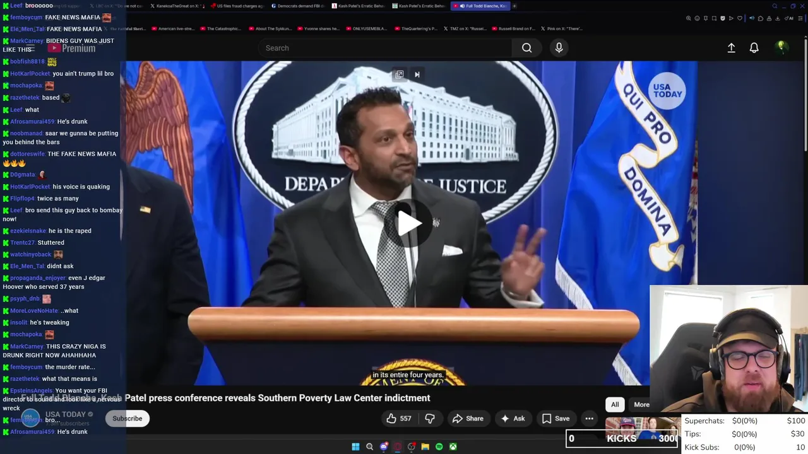This screenshot has width=808, height=454.
Task: Click the YouTube search magnifier button
Action: click(x=526, y=48)
